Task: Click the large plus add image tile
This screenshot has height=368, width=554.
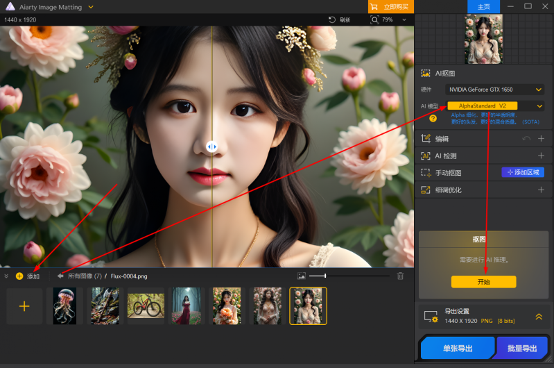Action: pos(24,306)
